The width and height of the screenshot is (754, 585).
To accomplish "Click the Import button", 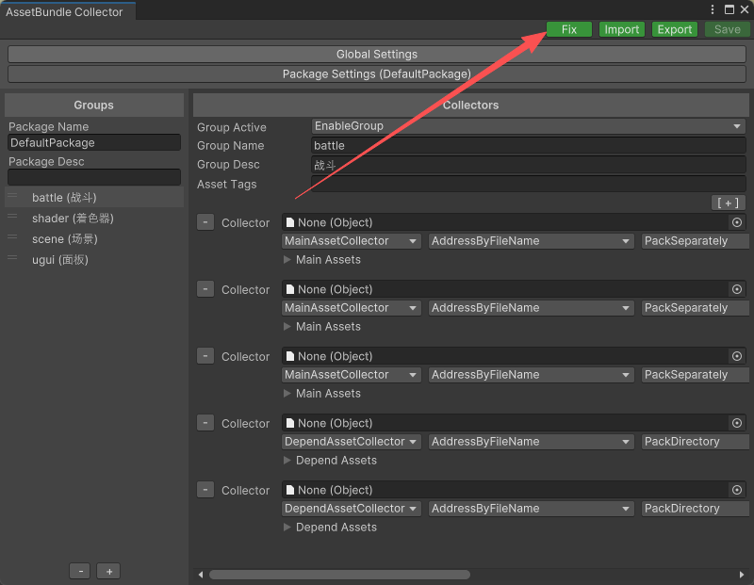I will [622, 29].
